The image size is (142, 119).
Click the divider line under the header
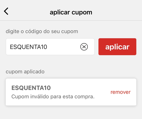coord(71,20)
